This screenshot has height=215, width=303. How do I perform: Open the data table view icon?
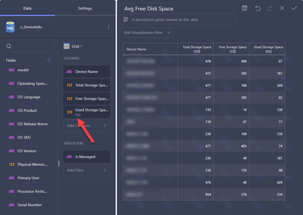[245, 8]
